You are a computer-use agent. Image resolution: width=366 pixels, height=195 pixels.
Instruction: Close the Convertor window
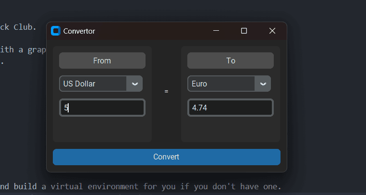click(272, 31)
